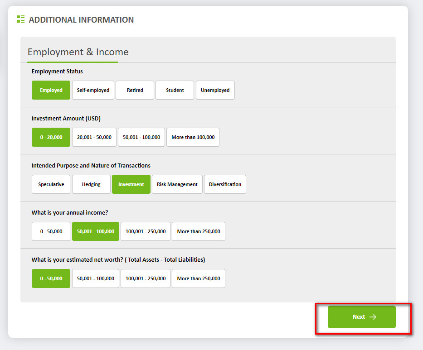Select the Employed status option
This screenshot has width=423, height=350.
tap(51, 90)
